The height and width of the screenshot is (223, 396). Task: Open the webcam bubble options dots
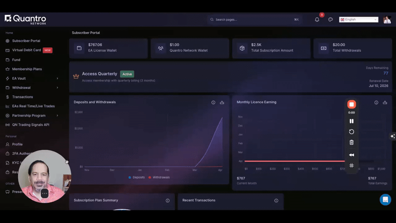click(45, 194)
